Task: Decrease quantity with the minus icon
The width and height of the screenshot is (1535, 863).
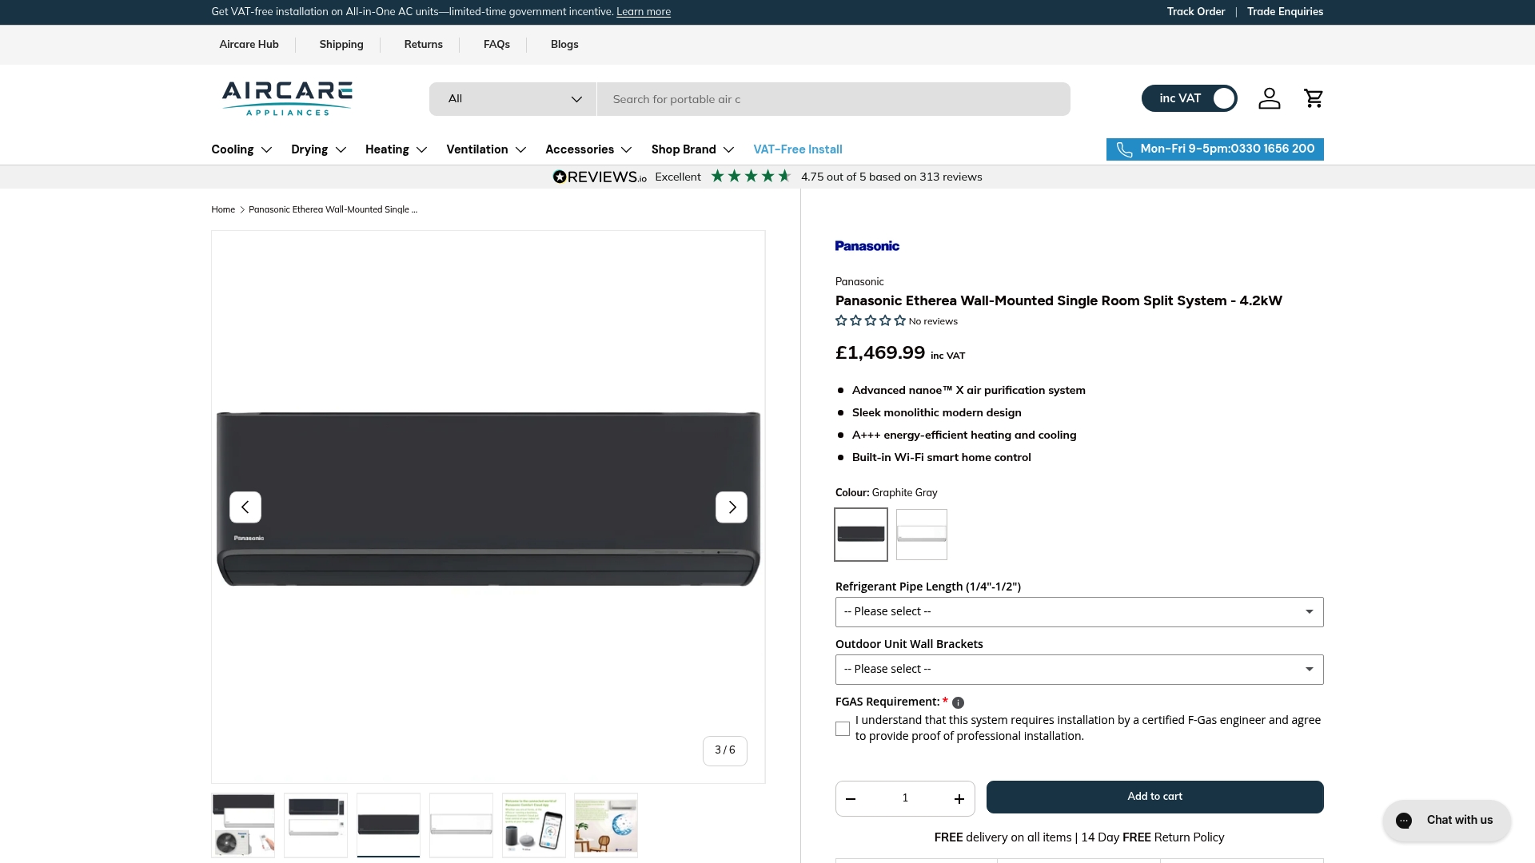Action: click(x=851, y=798)
